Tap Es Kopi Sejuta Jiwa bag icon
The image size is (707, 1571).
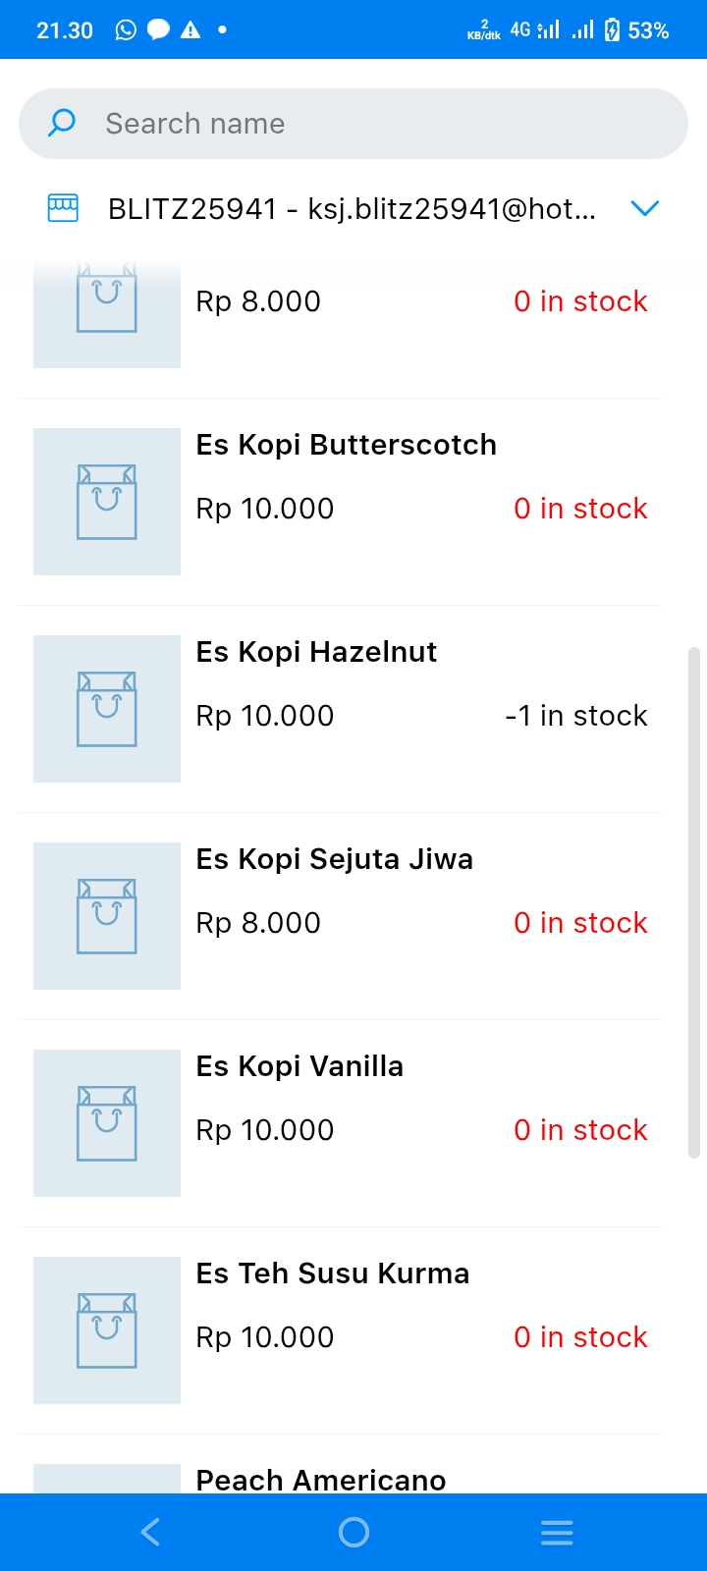pyautogui.click(x=107, y=916)
